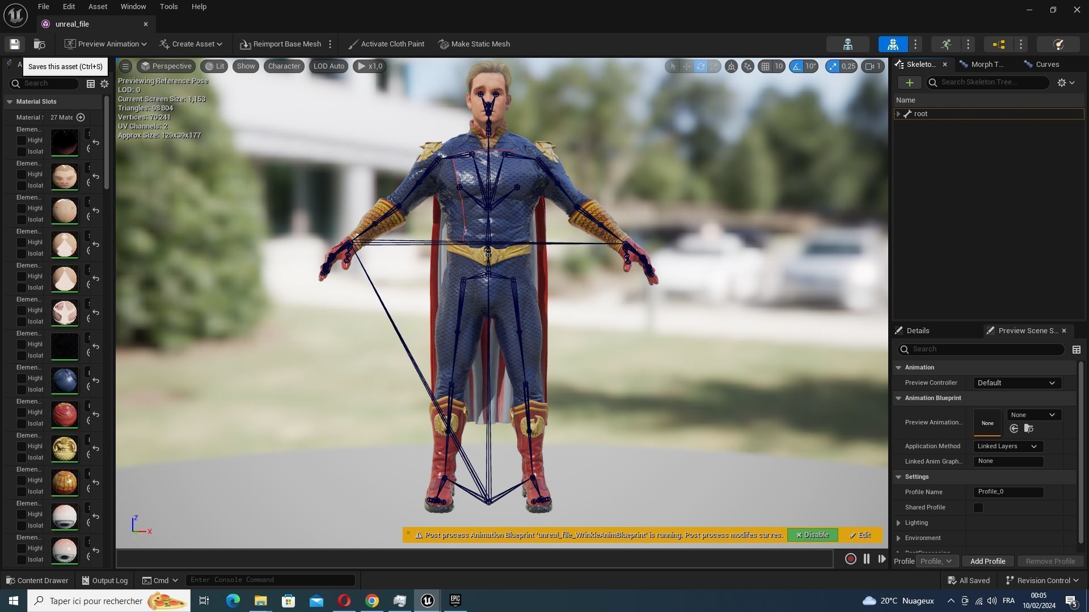Click reset arrow for the face material element
1089x612 pixels.
click(x=96, y=177)
